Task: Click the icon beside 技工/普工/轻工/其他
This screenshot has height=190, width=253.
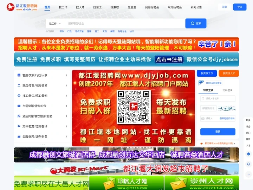Action: pos(19,95)
